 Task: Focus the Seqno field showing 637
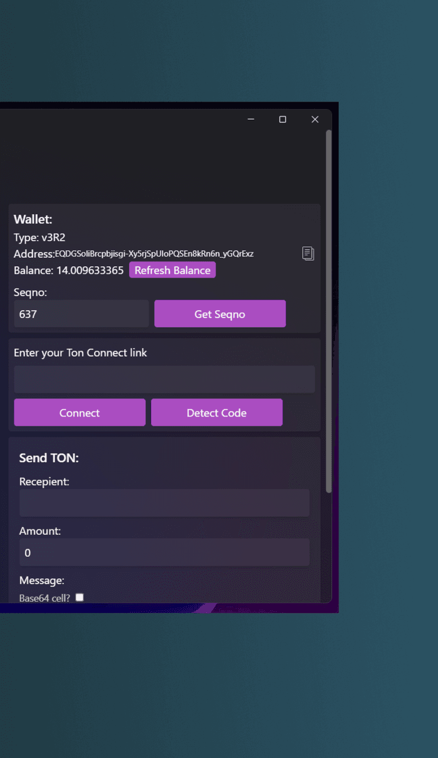(x=81, y=314)
